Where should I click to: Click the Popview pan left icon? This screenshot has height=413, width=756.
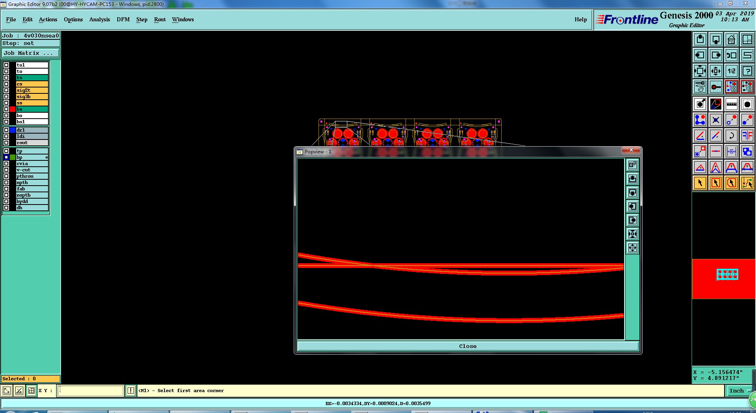(x=632, y=206)
